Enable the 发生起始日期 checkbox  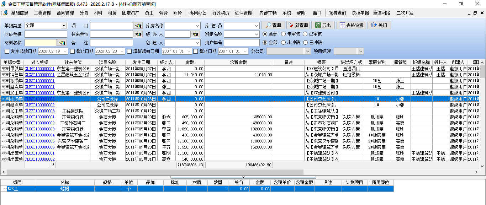7,51
